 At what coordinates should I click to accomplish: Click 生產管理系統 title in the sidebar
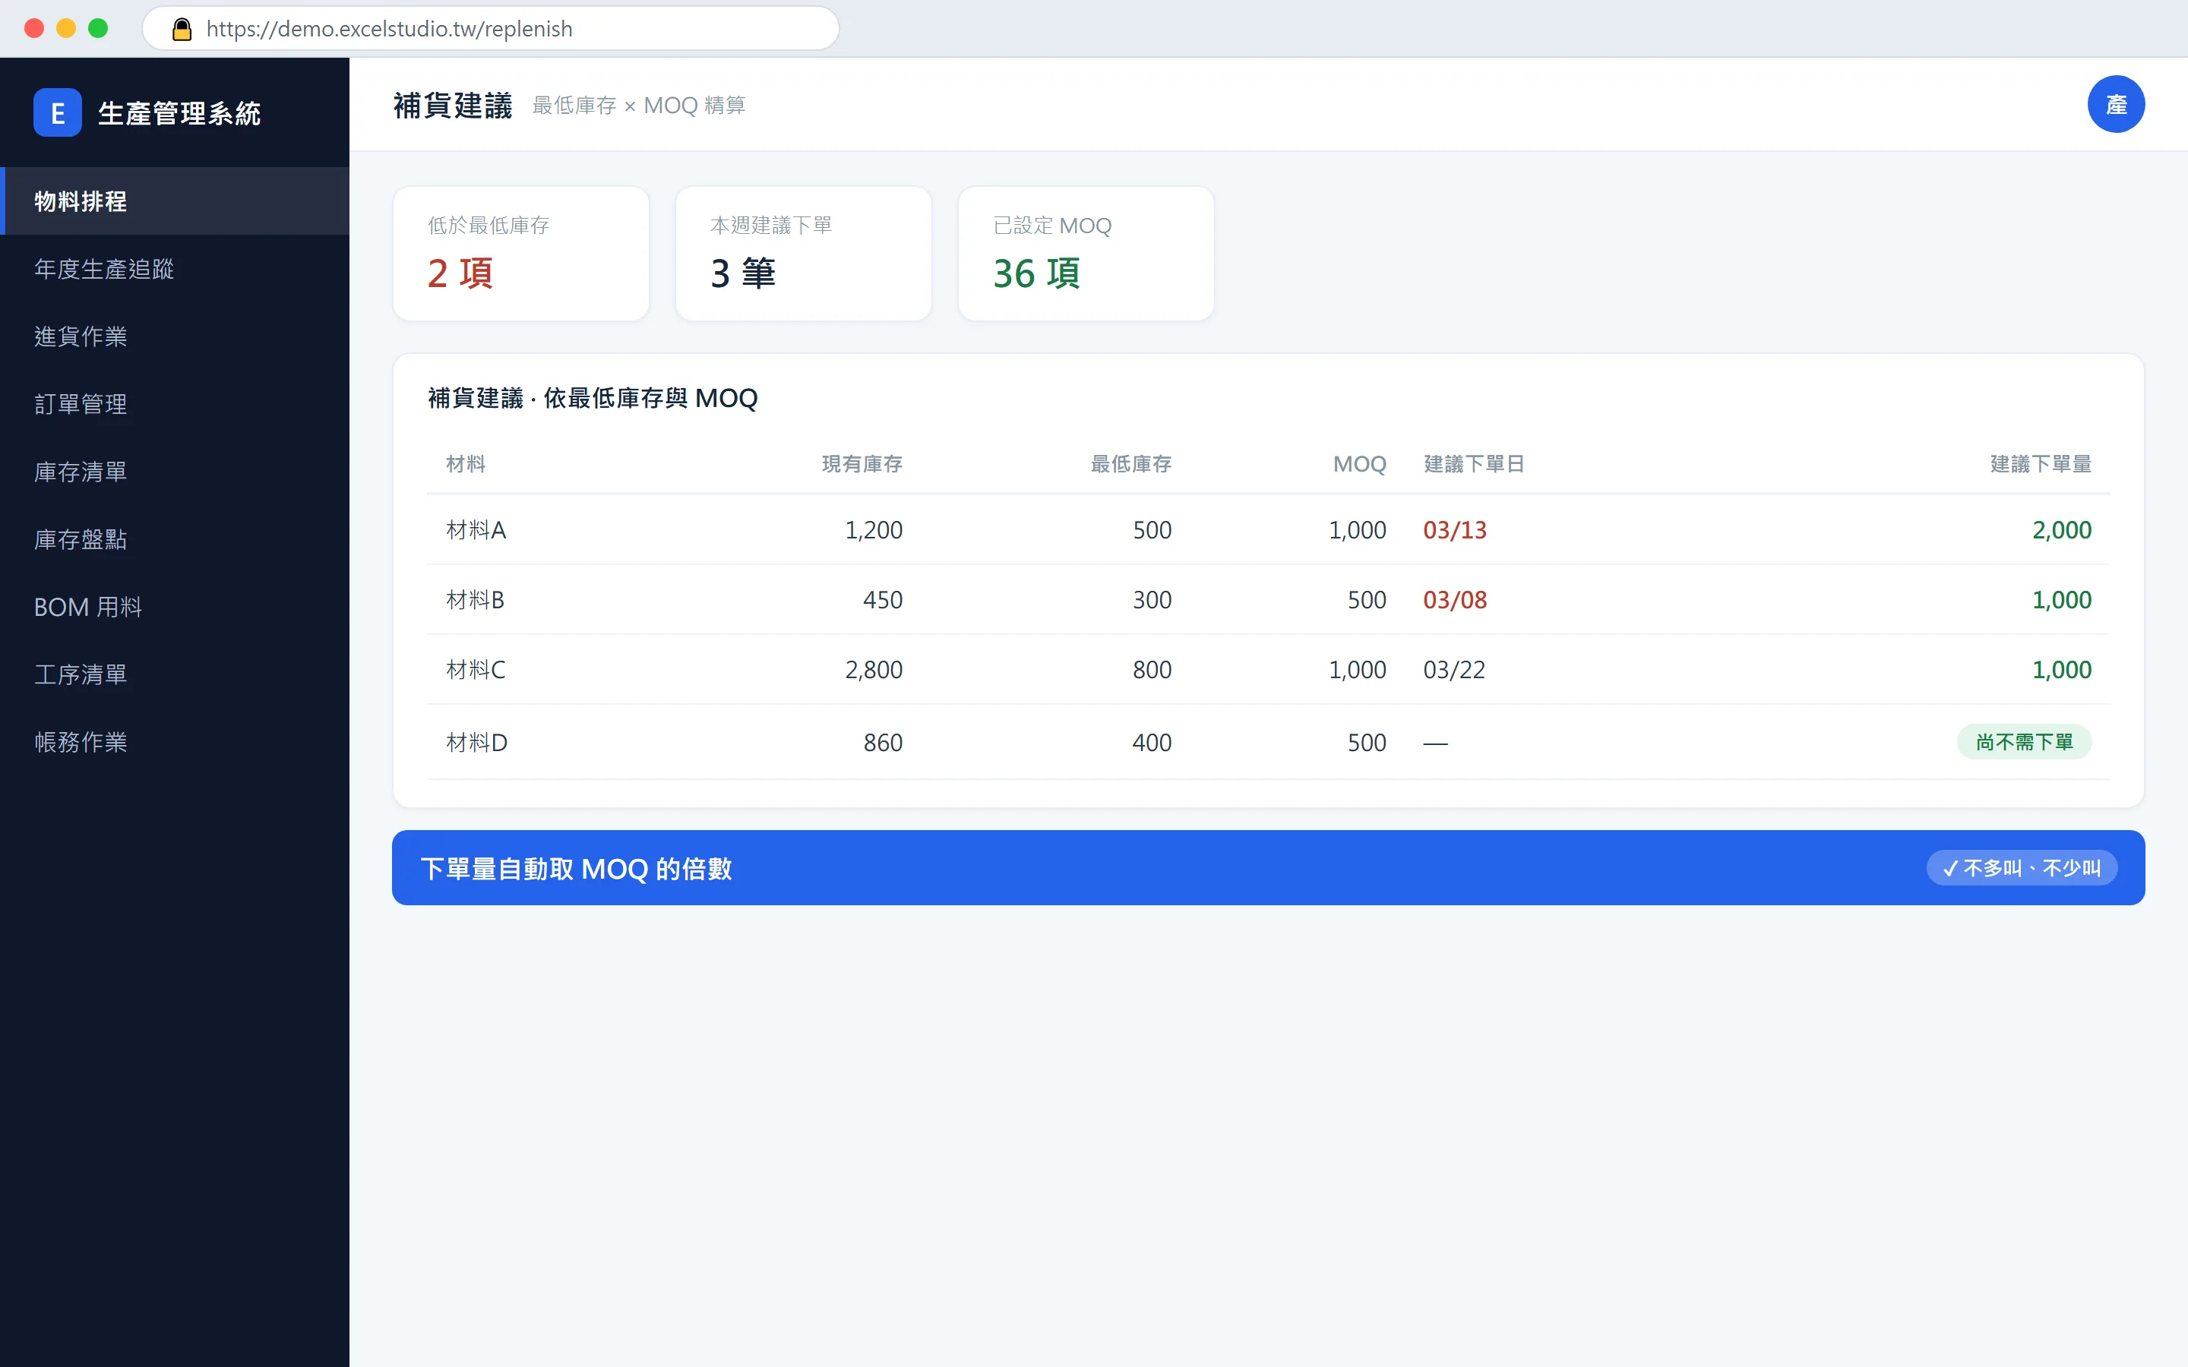pos(179,113)
